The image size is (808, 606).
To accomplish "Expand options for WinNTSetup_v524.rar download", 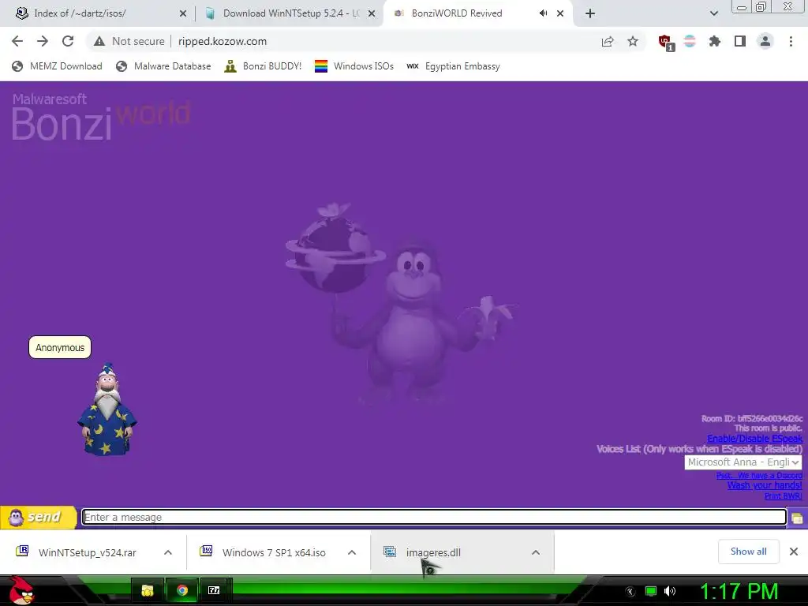I will coord(168,552).
